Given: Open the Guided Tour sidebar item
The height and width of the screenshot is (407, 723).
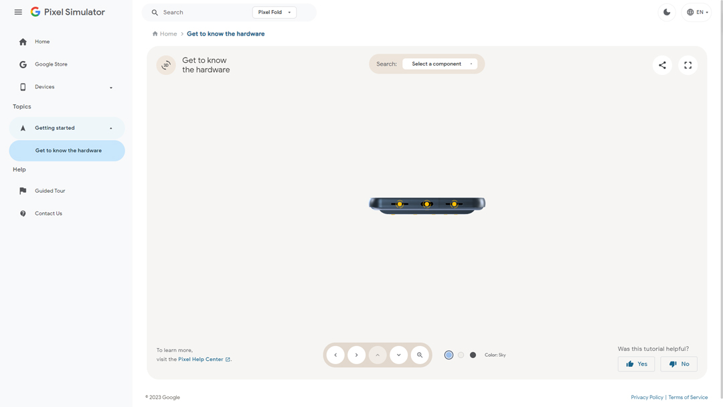Looking at the screenshot, I should point(50,191).
